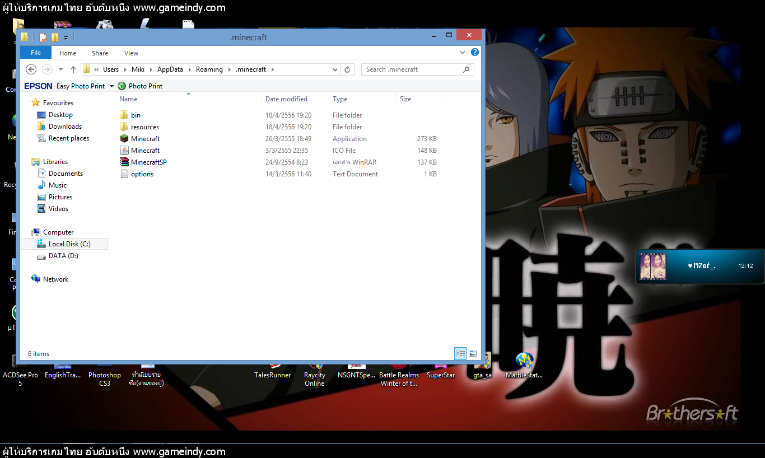Click '273 KB' size cell
Image resolution: width=765 pixels, height=458 pixels.
pos(427,139)
